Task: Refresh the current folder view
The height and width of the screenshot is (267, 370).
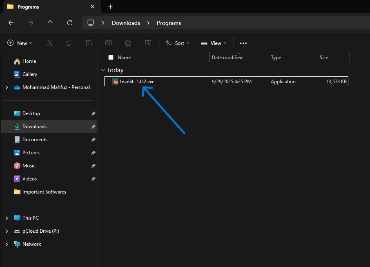Action: [x=70, y=23]
